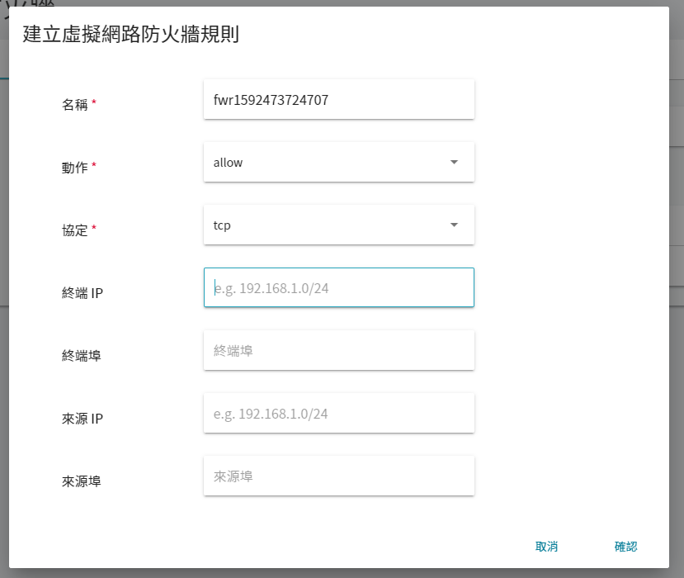Click the 確認 button

click(x=625, y=547)
